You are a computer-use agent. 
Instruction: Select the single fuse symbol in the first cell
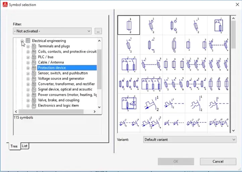point(129,25)
